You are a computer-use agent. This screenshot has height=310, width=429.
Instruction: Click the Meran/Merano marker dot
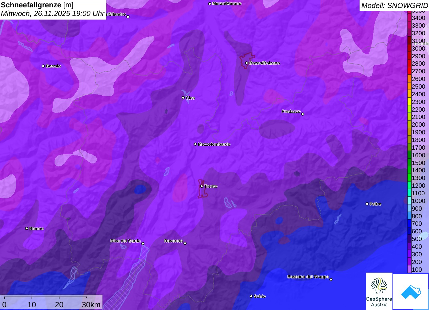point(210,4)
